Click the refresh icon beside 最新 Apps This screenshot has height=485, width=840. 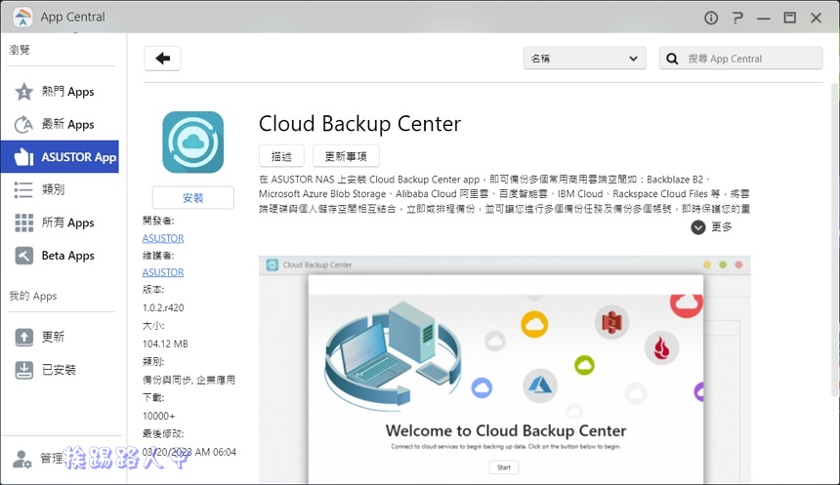[x=23, y=124]
